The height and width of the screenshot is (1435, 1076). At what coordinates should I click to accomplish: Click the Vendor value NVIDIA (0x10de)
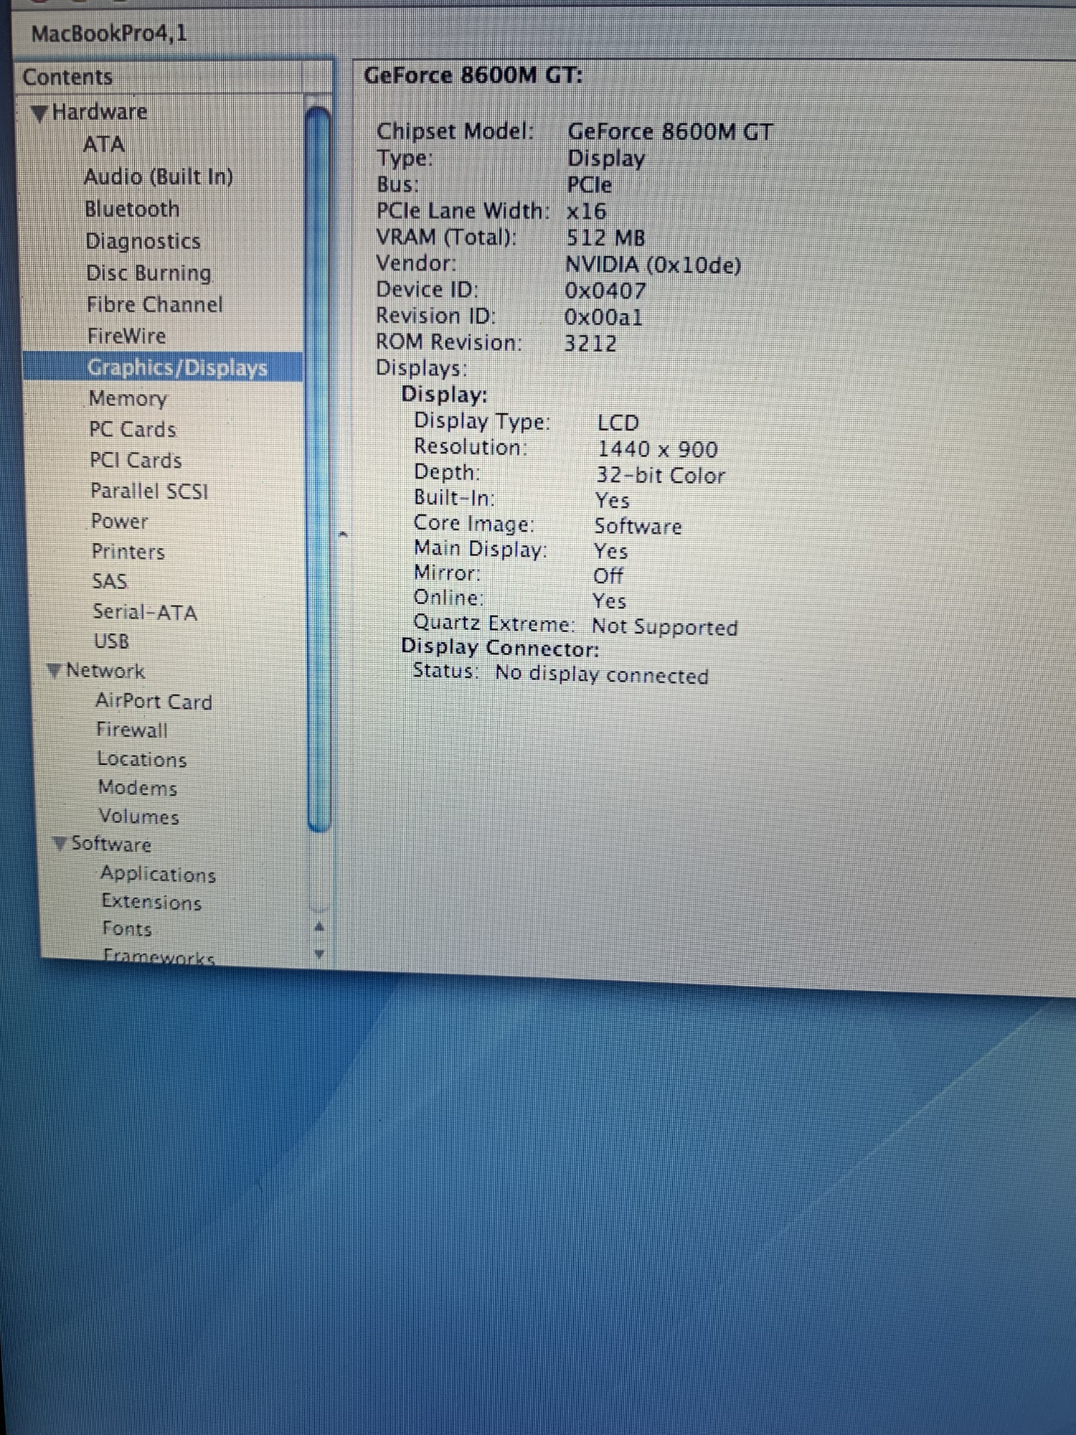click(x=653, y=265)
